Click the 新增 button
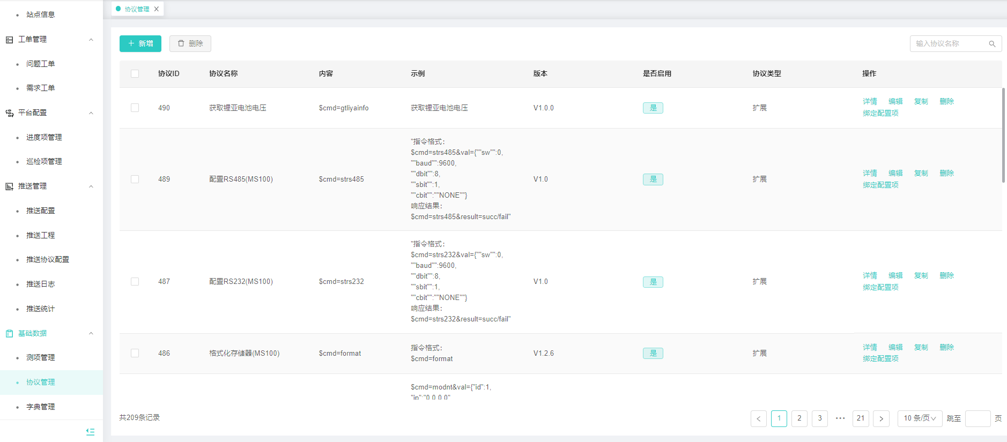This screenshot has height=442, width=1007. 140,44
